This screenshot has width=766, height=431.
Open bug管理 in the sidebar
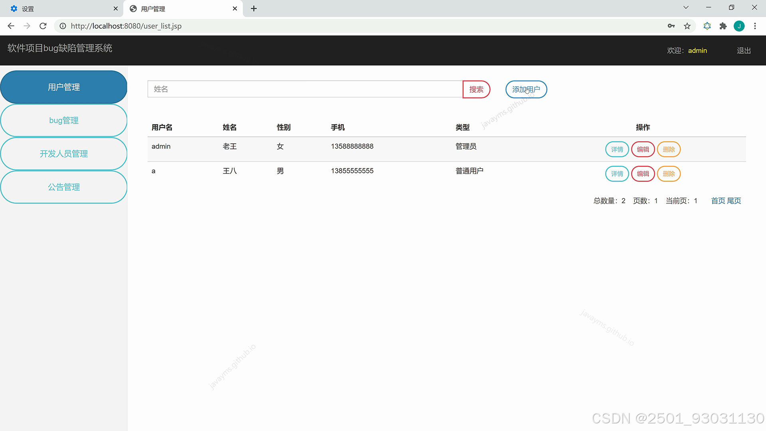(x=64, y=121)
